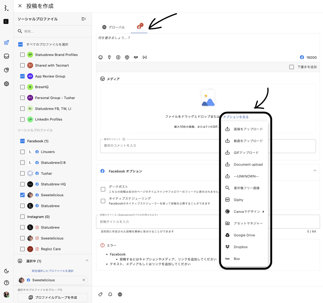
Task: Click the notification bell in bottom bar
Action: [110, 295]
